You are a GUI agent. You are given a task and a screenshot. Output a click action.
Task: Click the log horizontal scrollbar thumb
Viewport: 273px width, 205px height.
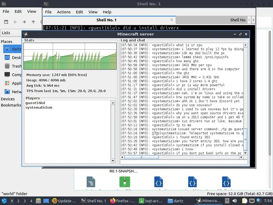pos(141,157)
